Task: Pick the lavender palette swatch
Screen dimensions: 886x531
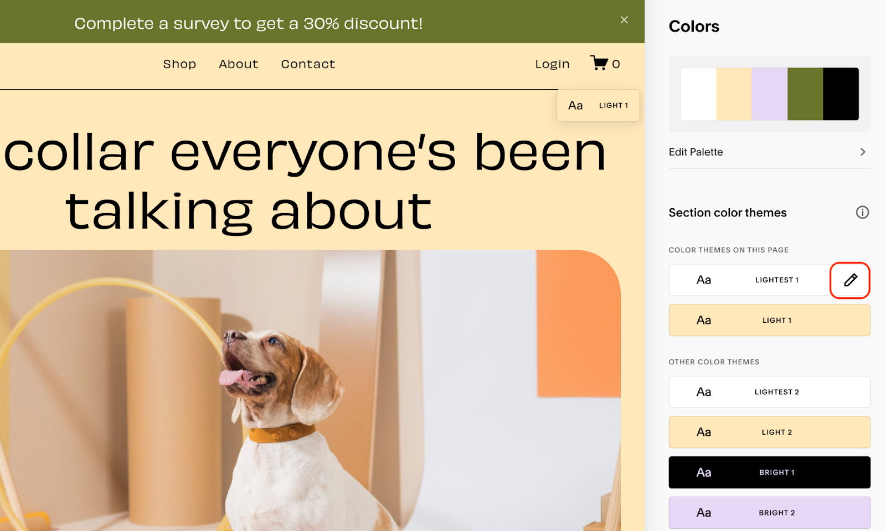Action: tap(769, 94)
